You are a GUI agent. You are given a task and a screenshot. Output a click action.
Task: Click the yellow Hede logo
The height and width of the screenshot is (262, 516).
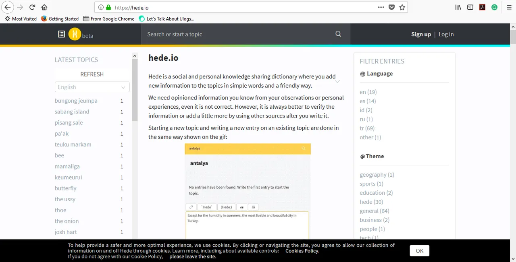[75, 34]
